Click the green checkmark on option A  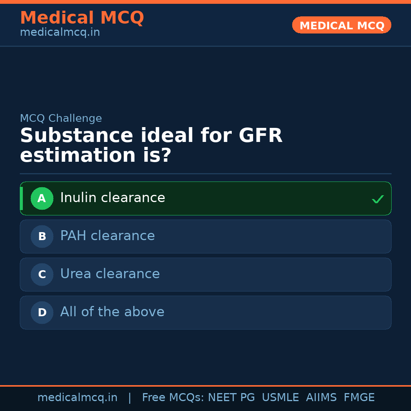[x=378, y=199]
